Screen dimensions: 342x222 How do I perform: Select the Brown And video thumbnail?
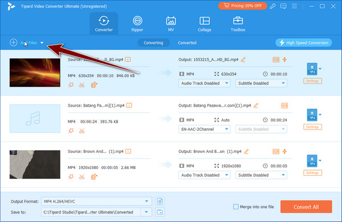tap(35, 164)
